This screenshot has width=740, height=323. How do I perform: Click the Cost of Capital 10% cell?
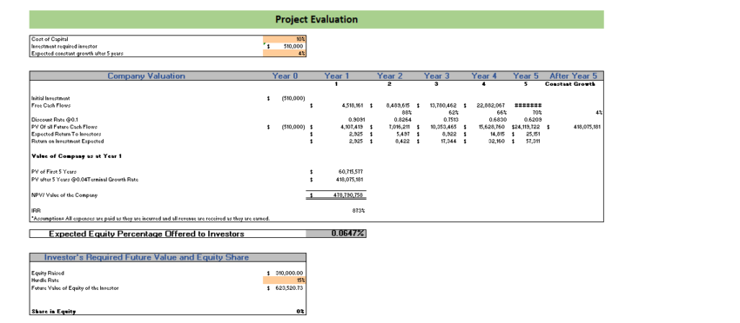(x=285, y=39)
